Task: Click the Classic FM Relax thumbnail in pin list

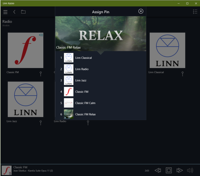Action: 69,114
